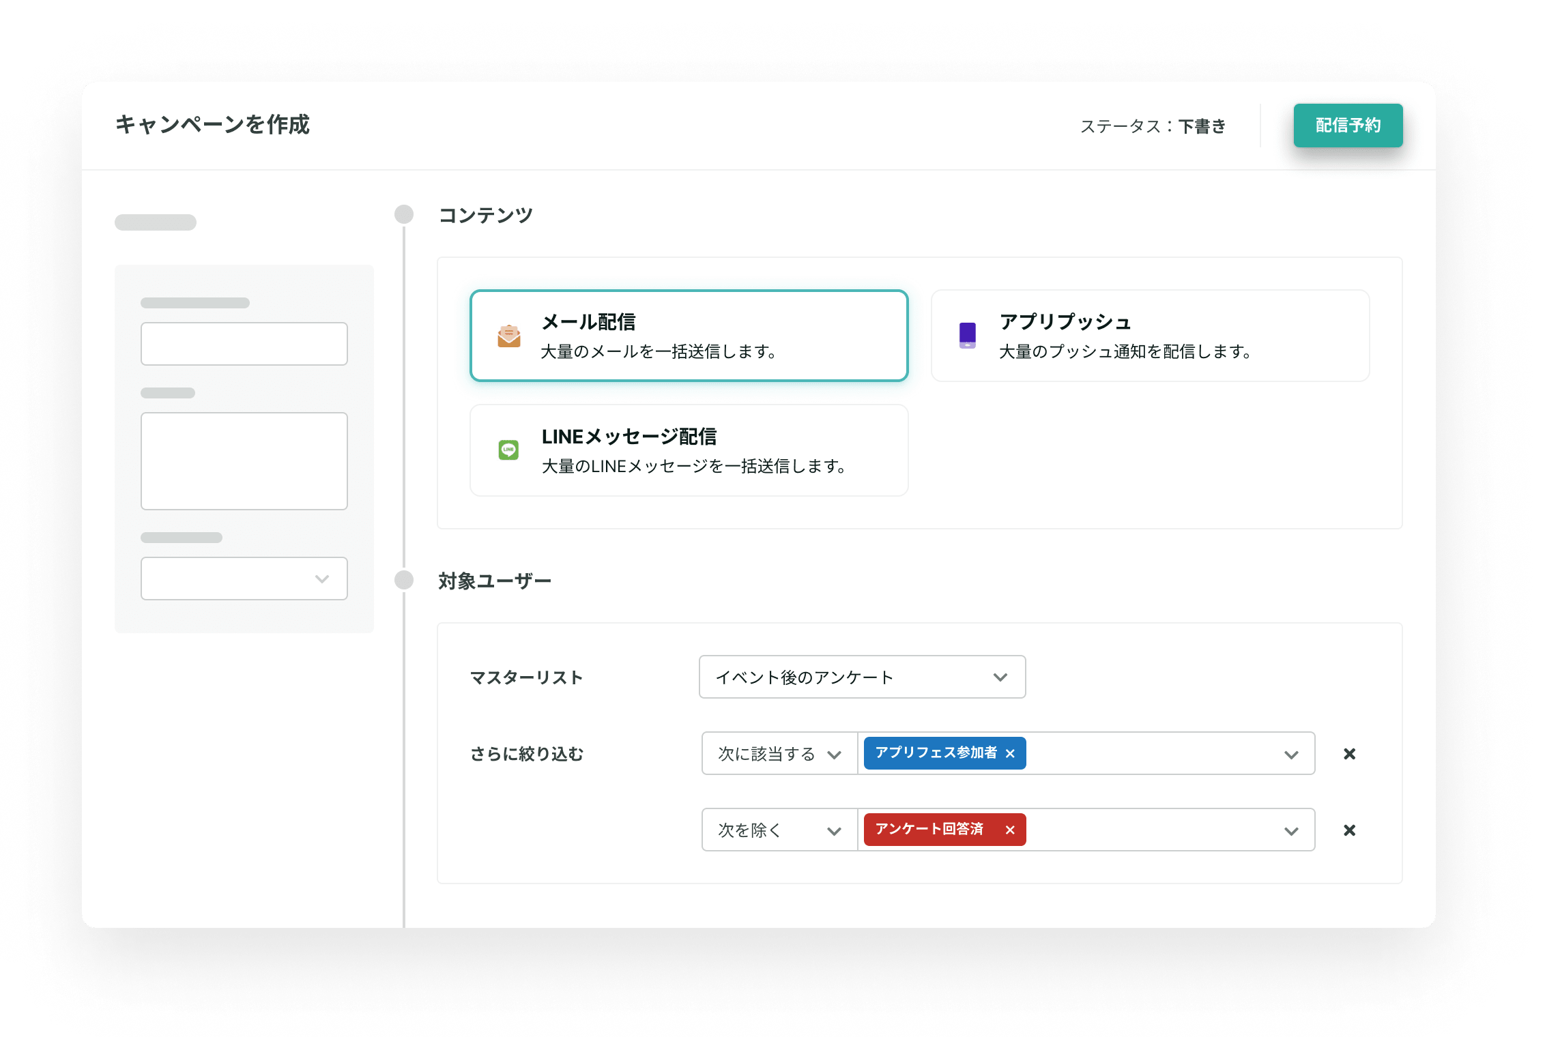Viewport: 1545px width, 1037px height.
Task: Click the mail envelope icon
Action: (508, 336)
